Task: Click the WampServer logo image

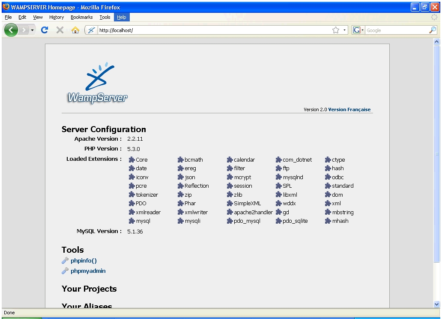Action: (x=98, y=83)
